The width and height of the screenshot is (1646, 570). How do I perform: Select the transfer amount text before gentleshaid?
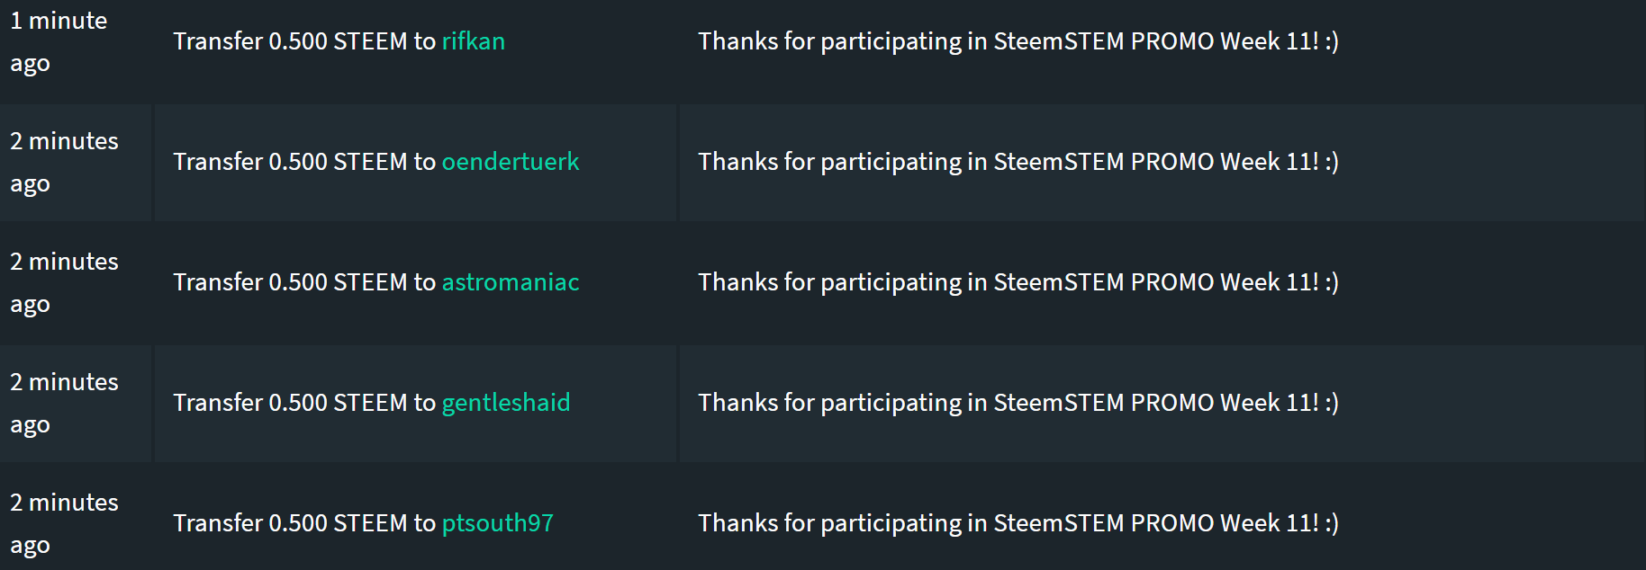[x=304, y=403]
